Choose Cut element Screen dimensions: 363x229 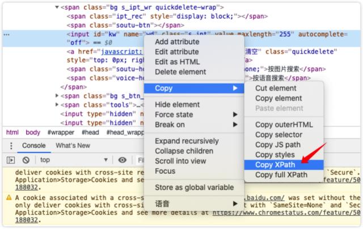tap(276, 88)
